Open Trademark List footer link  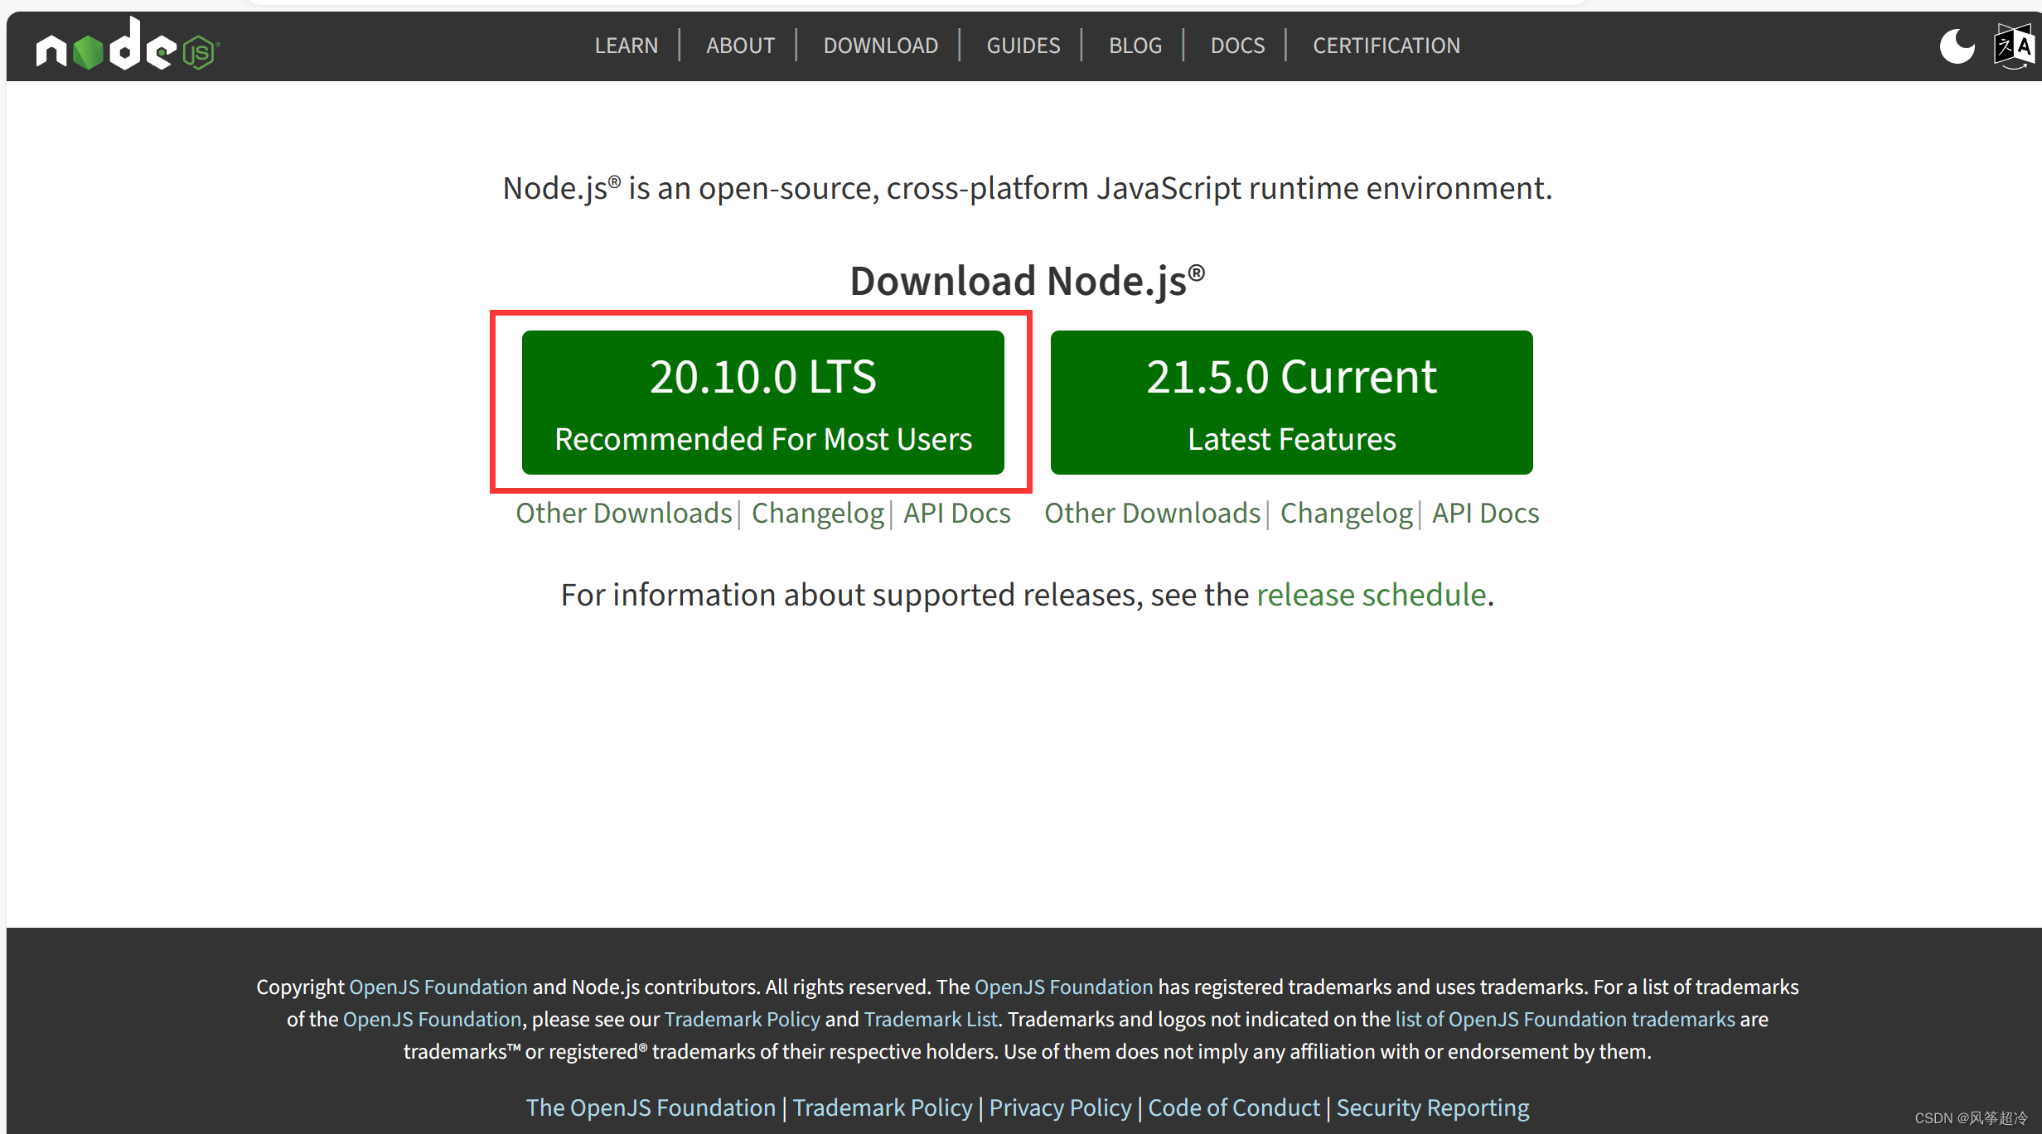click(930, 1019)
